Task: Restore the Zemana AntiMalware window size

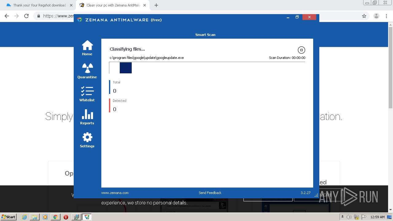Action: click(297, 17)
